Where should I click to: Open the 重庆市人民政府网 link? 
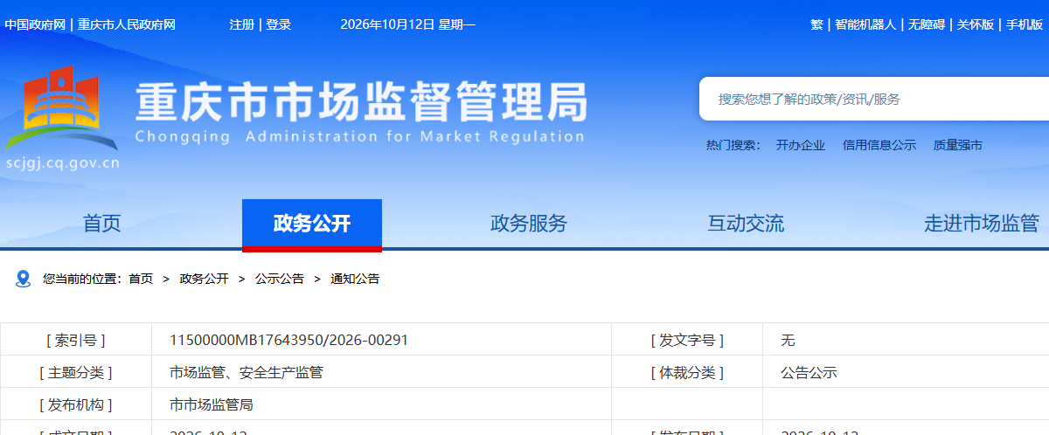pos(127,24)
